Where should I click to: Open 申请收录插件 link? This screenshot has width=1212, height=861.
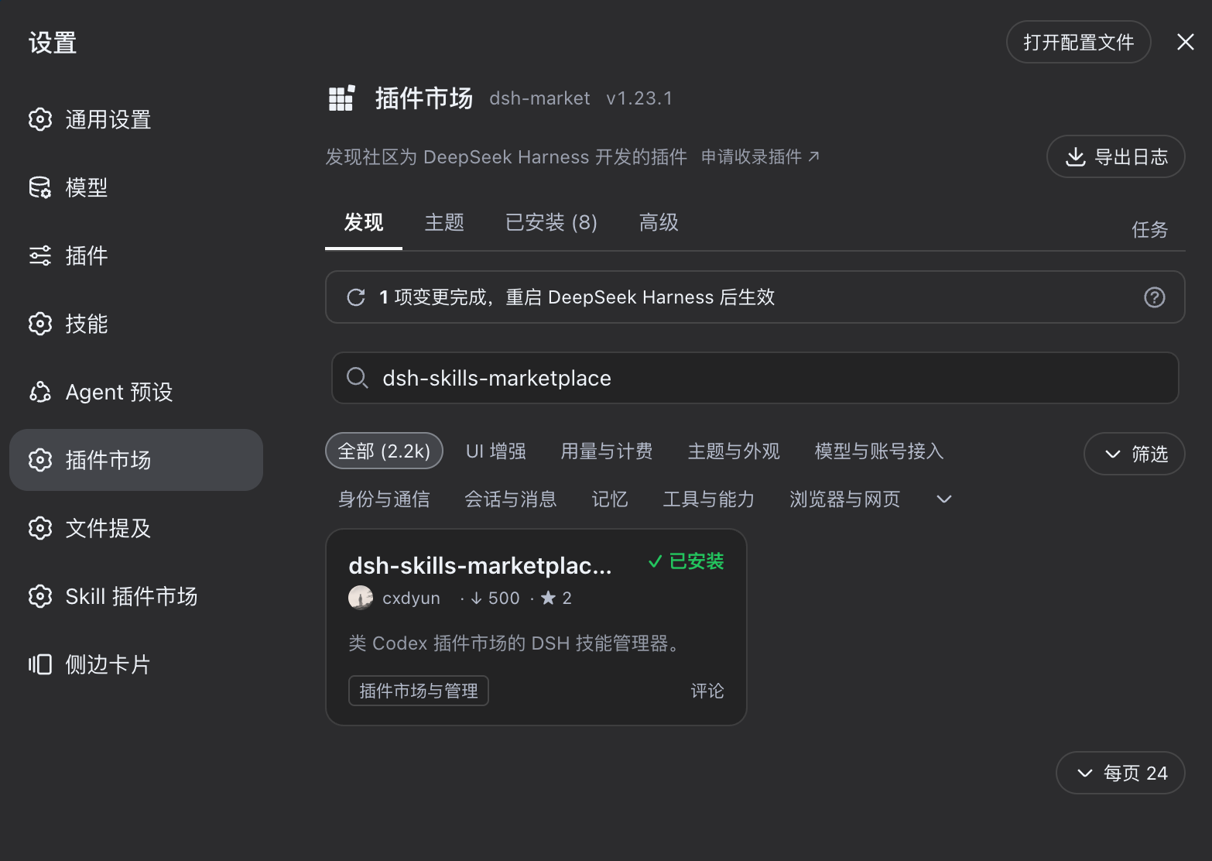760,157
